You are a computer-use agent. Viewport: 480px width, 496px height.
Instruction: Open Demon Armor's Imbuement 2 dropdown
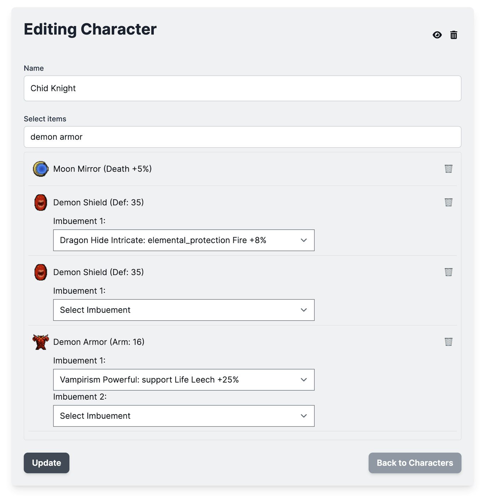coord(184,416)
